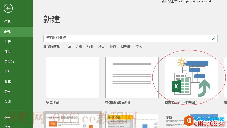This screenshot has height=128, width=227.
Task: Search suggested term 日程表
Action: coord(126,47)
